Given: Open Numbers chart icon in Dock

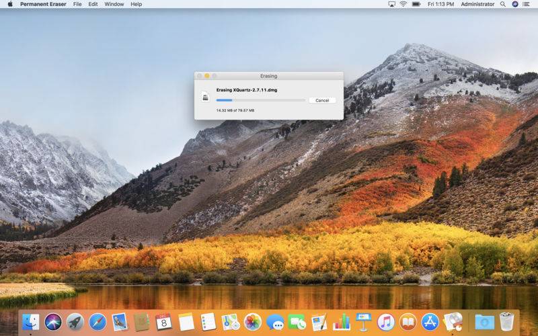Looking at the screenshot, I should (342, 323).
